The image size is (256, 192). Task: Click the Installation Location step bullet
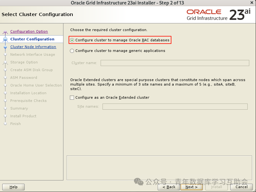click(x=5, y=93)
